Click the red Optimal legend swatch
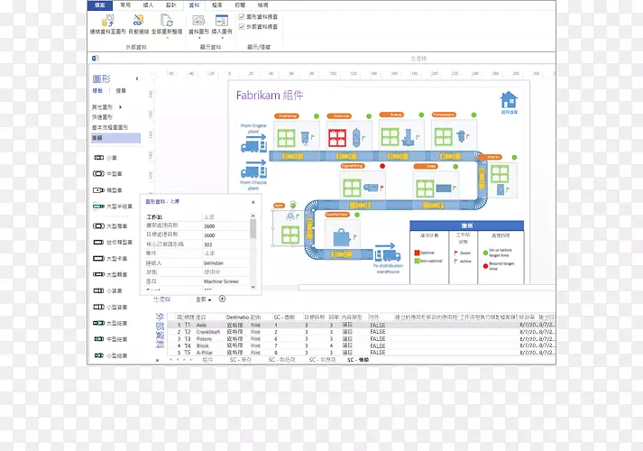Viewport: 643px width, 451px height. click(417, 253)
